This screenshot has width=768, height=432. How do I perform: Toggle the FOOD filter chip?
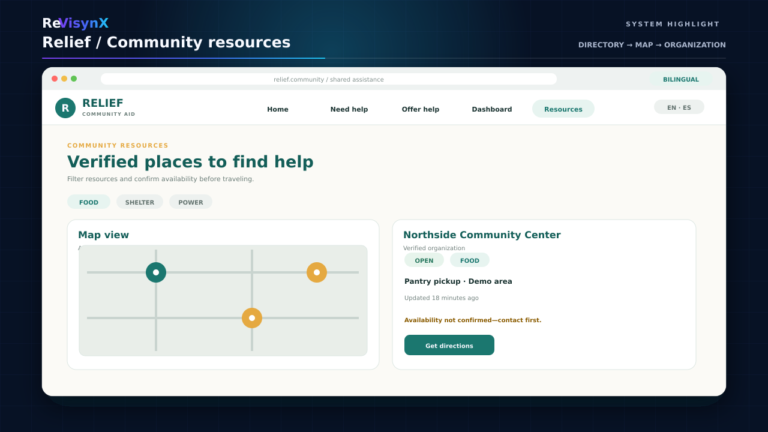coord(89,202)
